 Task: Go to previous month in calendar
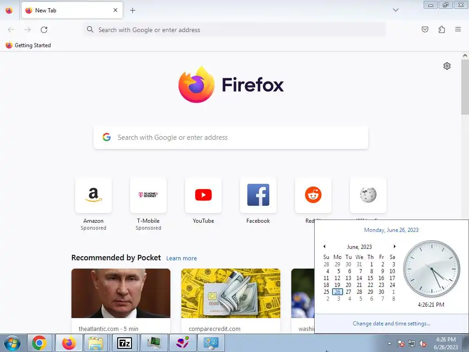point(324,246)
